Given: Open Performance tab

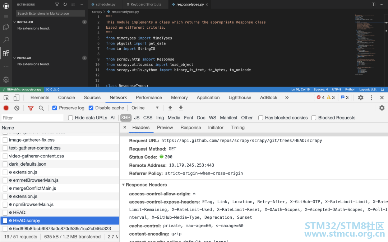Looking at the screenshot, I should pyautogui.click(x=149, y=98).
